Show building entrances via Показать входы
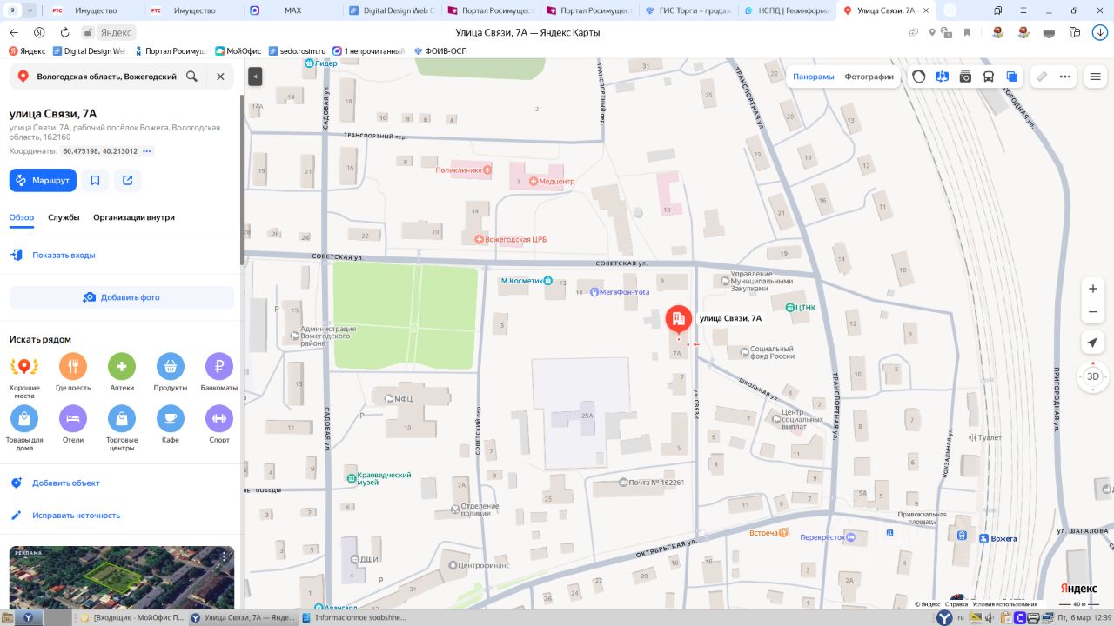This screenshot has width=1114, height=626. [x=64, y=255]
